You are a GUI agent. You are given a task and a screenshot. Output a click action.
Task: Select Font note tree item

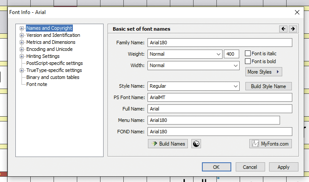coord(37,84)
